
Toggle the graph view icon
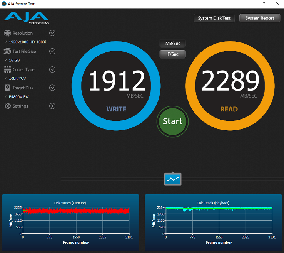coord(173,179)
